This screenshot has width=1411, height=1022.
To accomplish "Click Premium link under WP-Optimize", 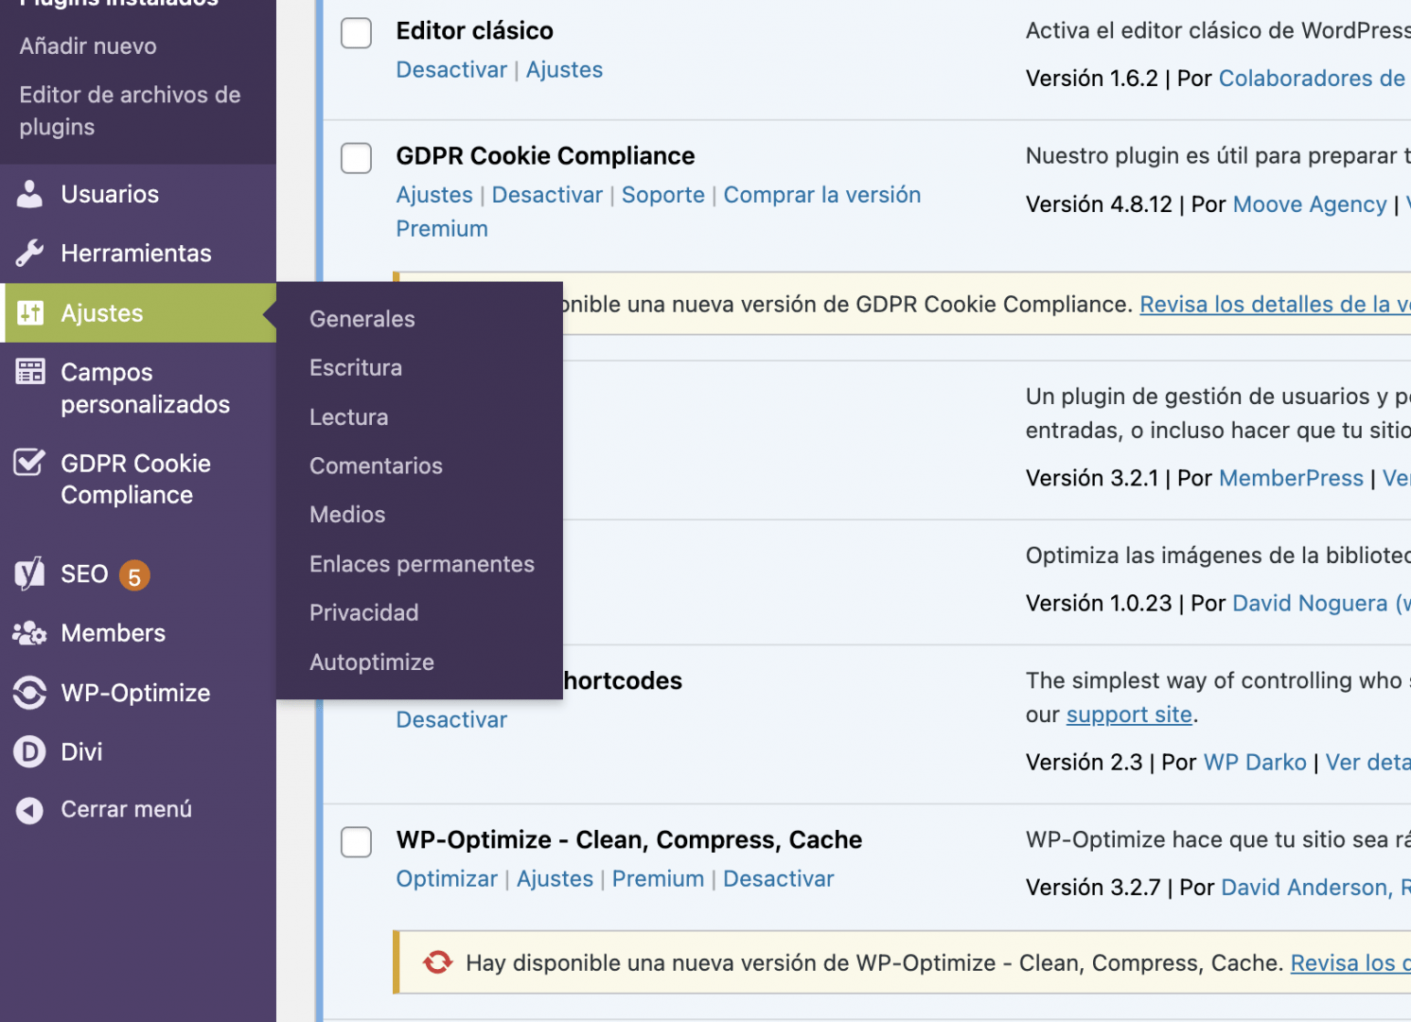I will click(659, 879).
